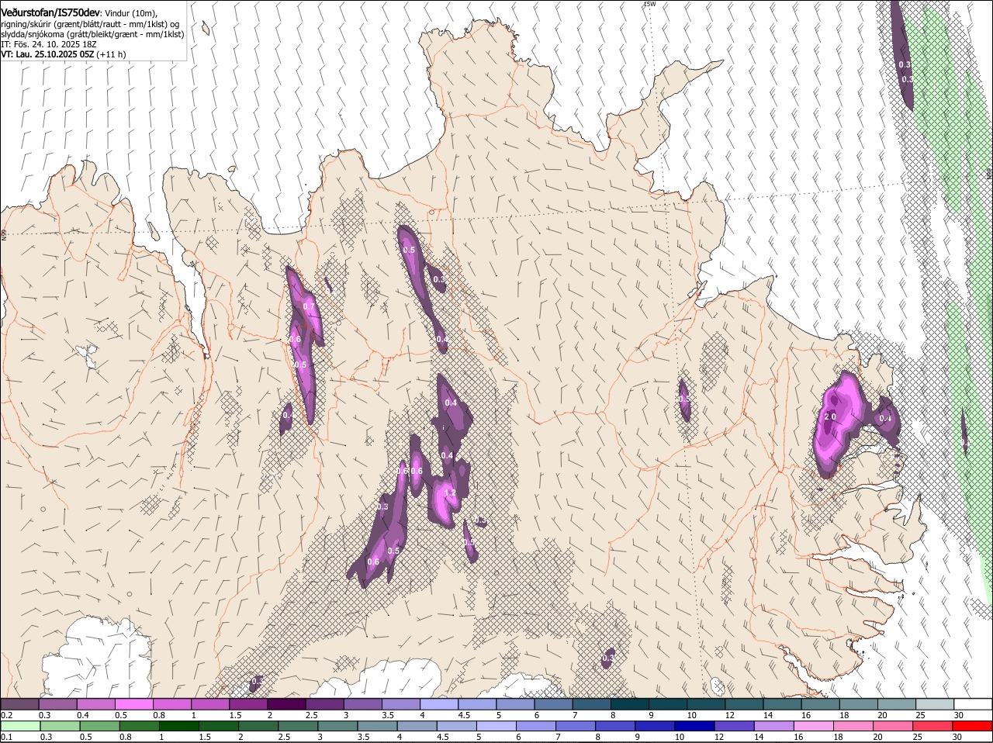Click the IT: Fös. 24. 10. 2025 18Z line
This screenshot has height=743, width=993.
tap(48, 44)
